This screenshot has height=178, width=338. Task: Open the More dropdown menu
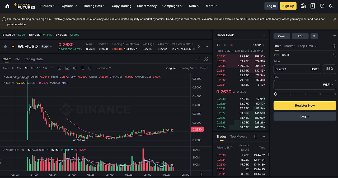click(x=211, y=6)
